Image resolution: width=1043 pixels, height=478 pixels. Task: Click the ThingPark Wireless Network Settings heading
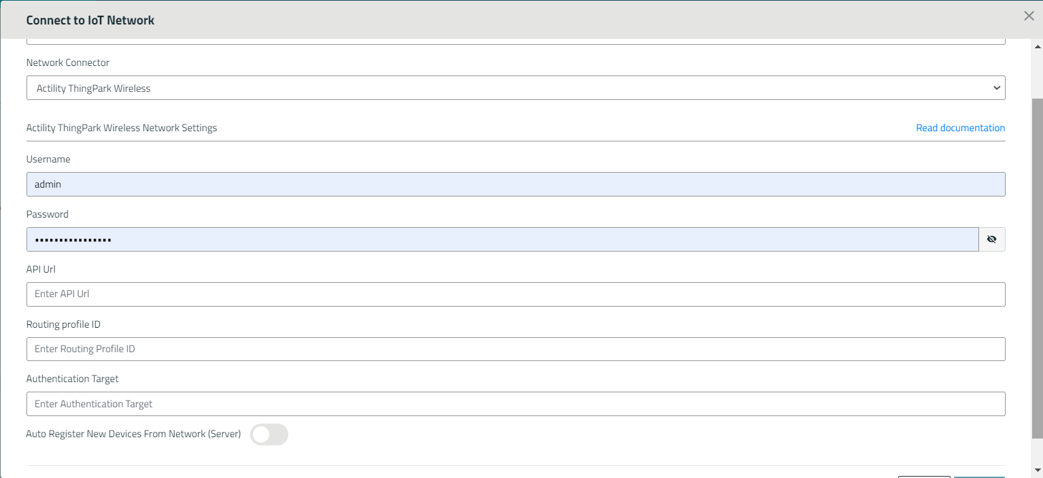[122, 128]
